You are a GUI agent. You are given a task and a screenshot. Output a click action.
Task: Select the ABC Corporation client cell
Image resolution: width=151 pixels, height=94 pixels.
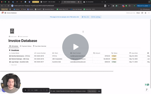pos(61,59)
